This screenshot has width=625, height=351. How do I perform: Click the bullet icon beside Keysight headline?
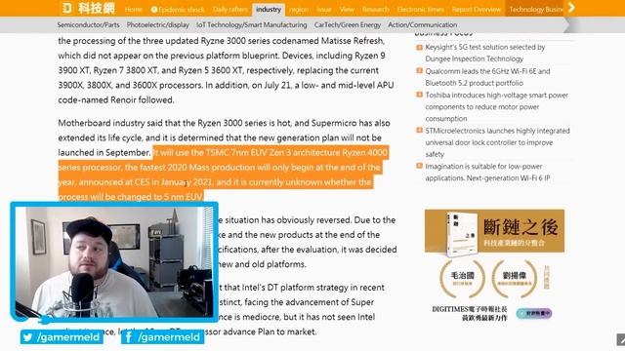[419, 48]
